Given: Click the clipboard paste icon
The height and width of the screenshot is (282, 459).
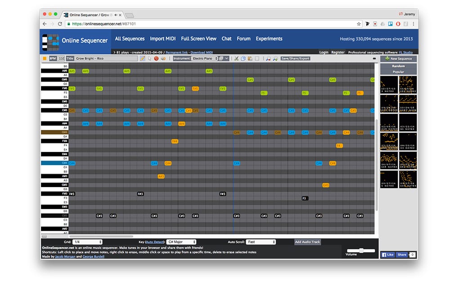Looking at the screenshot, I should [250, 58].
